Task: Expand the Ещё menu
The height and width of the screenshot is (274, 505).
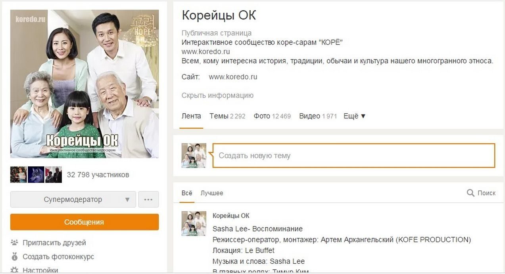Action: [354, 116]
